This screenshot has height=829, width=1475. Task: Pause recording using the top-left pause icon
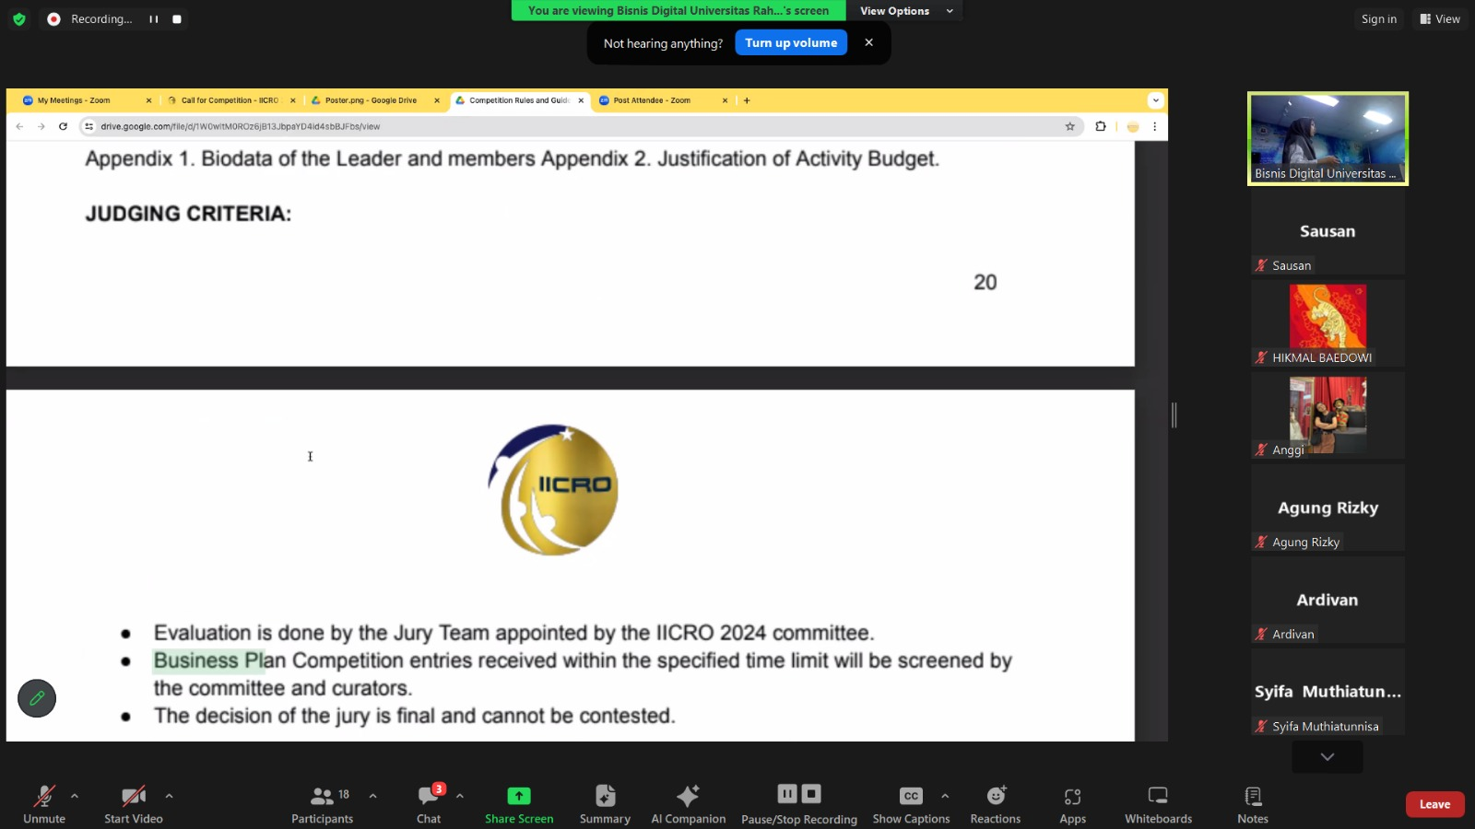tap(154, 19)
